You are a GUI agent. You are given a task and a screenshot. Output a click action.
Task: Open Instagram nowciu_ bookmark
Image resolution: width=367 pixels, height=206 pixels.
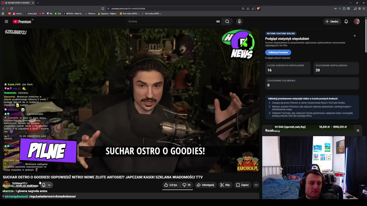(x=17, y=13)
